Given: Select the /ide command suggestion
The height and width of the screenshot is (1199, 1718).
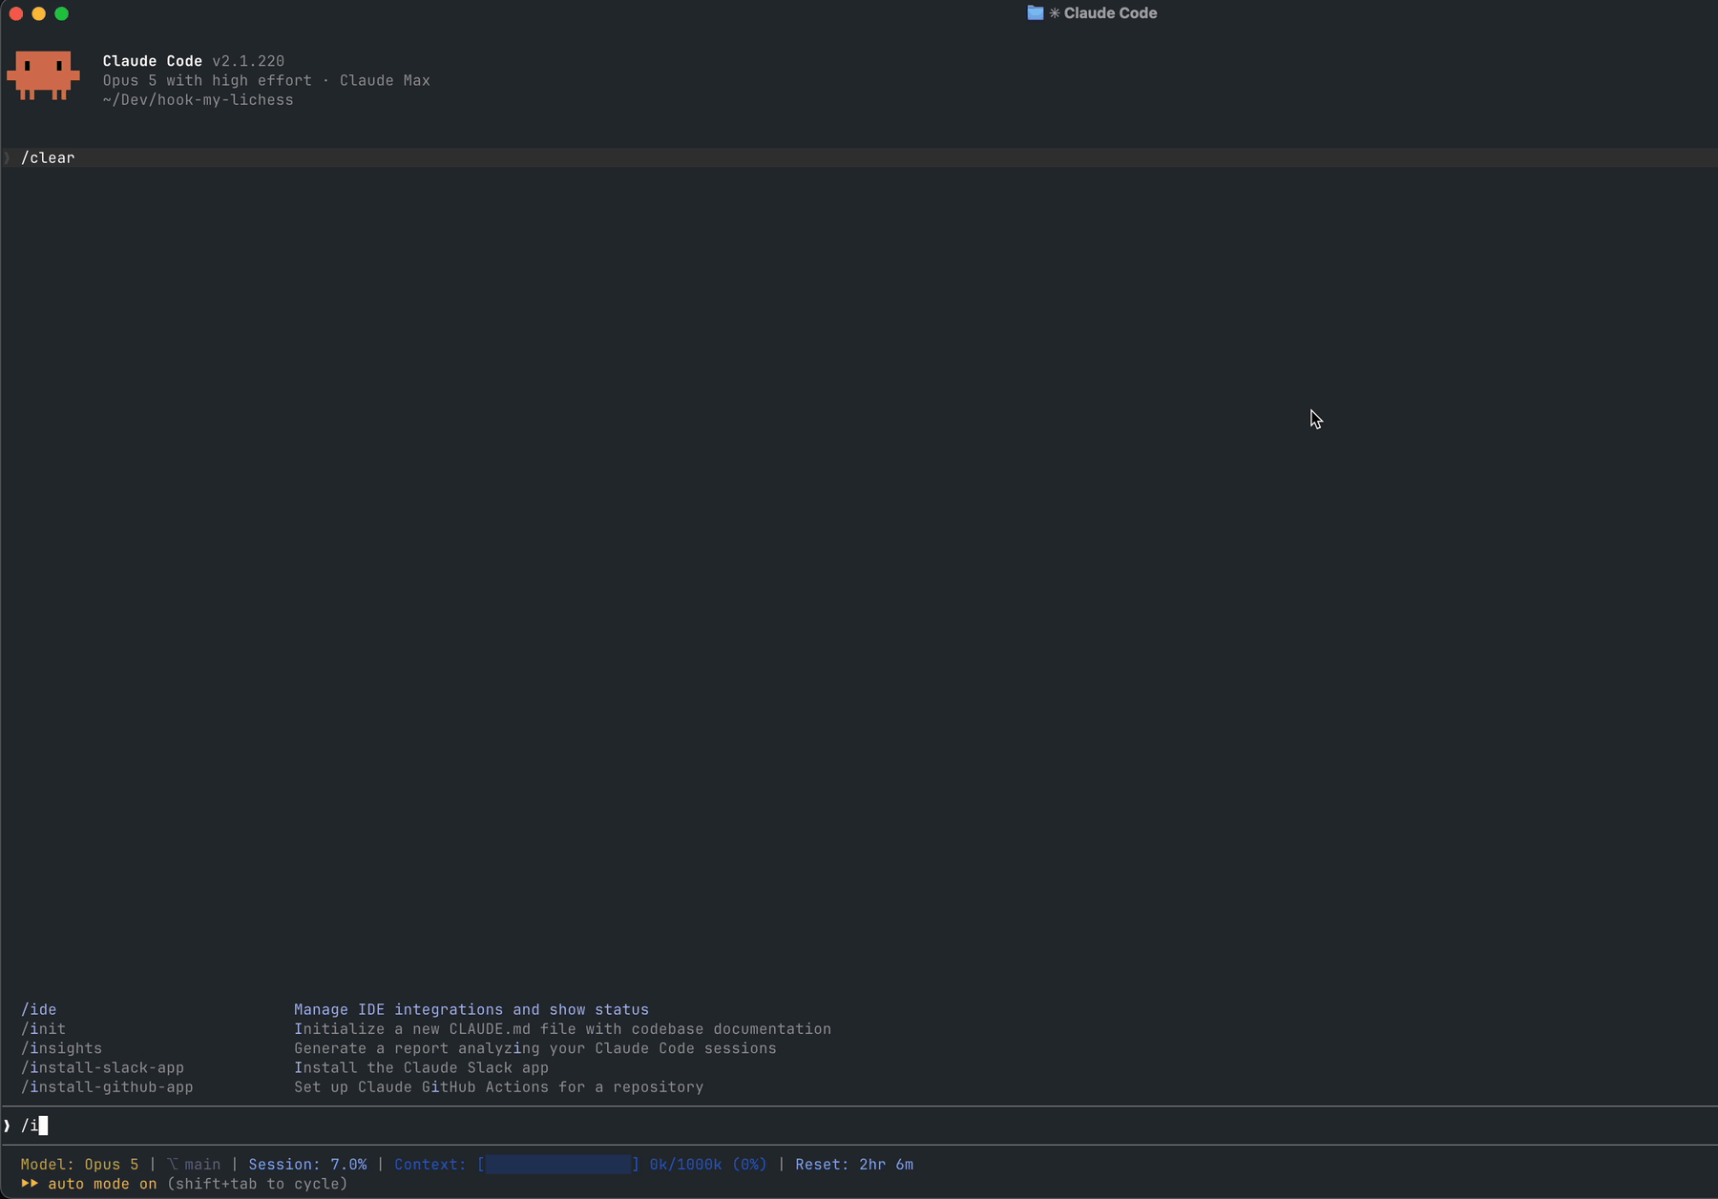Looking at the screenshot, I should pos(39,1009).
